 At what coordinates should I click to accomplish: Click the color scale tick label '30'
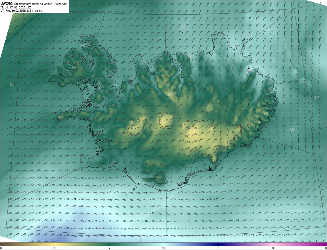[272, 248]
